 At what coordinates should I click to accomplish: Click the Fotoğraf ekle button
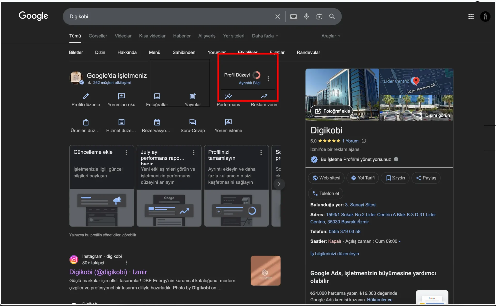(x=332, y=111)
